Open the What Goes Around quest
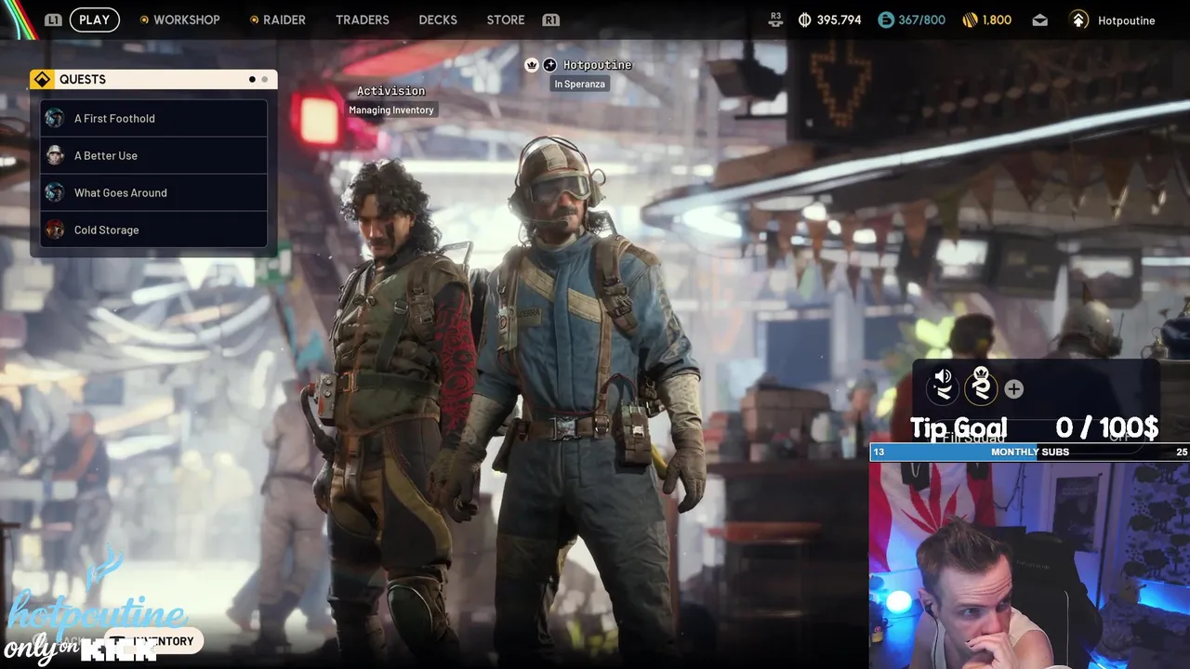 pos(153,192)
